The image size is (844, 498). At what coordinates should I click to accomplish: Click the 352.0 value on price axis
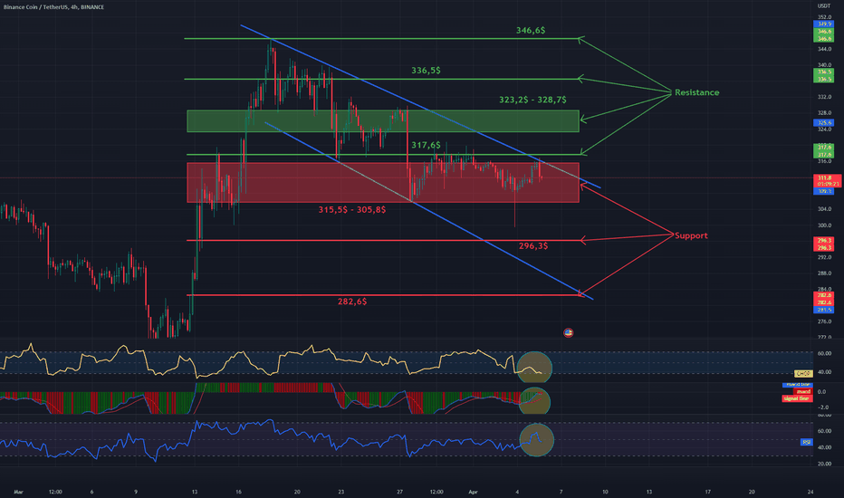[825, 17]
